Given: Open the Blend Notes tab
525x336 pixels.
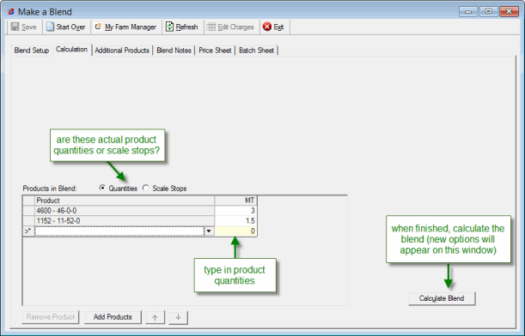Looking at the screenshot, I should 174,51.
